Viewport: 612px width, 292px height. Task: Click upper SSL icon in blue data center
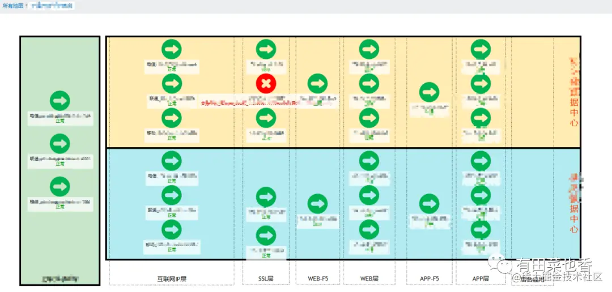[x=266, y=197]
